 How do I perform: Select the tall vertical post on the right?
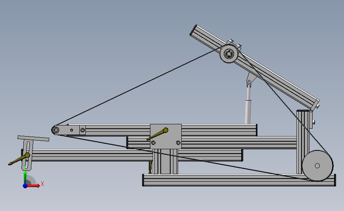tap(303, 142)
